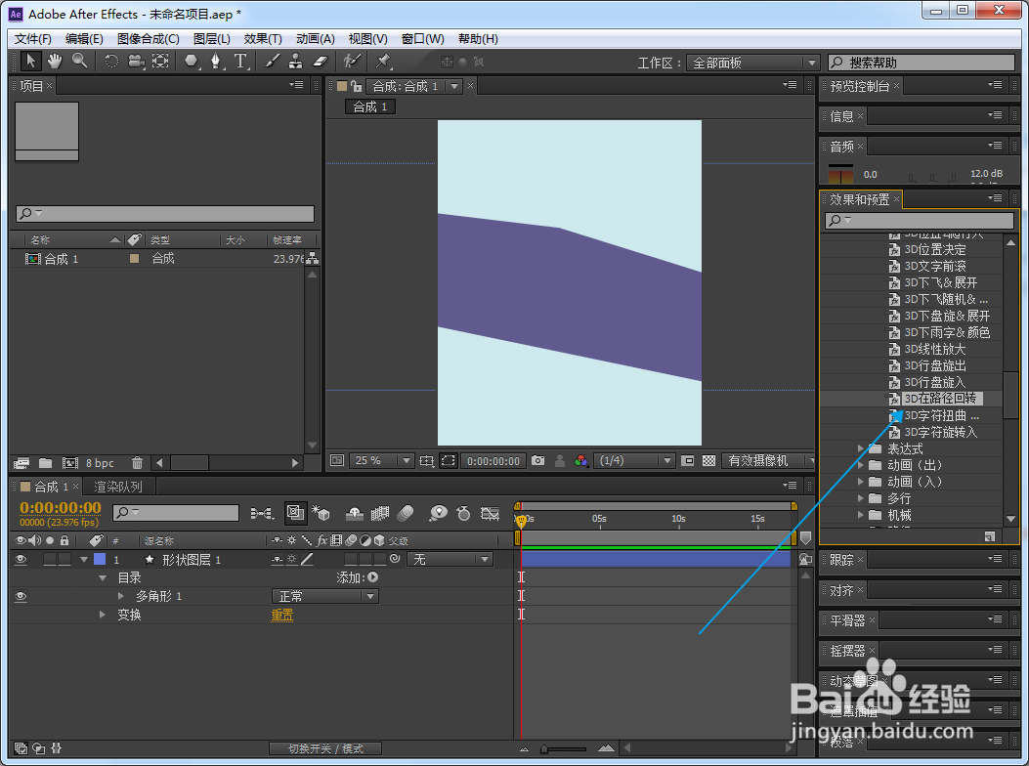Select the Roto Brush tool
Image resolution: width=1029 pixels, height=766 pixels.
(352, 62)
